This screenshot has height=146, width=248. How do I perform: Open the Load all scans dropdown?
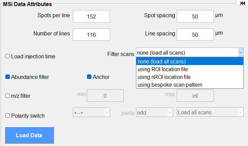coord(210,112)
